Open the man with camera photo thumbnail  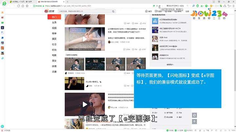click(74, 83)
